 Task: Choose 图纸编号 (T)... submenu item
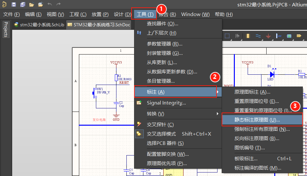click(262, 148)
